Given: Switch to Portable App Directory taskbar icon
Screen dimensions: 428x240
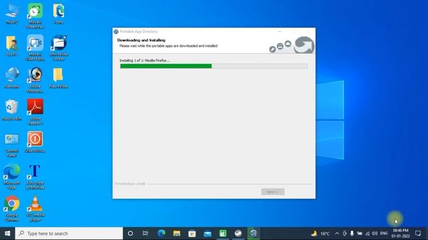Looking at the screenshot, I should pyautogui.click(x=253, y=233).
